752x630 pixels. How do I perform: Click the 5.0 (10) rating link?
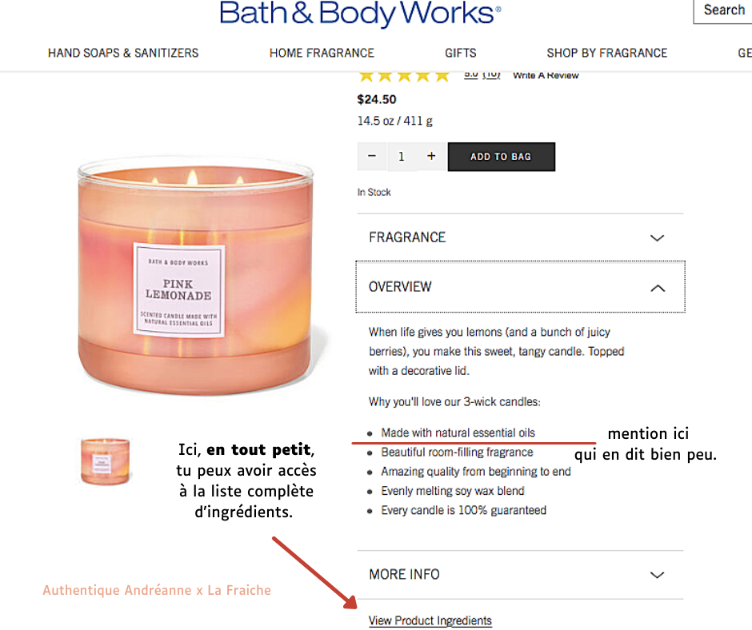pos(482,75)
